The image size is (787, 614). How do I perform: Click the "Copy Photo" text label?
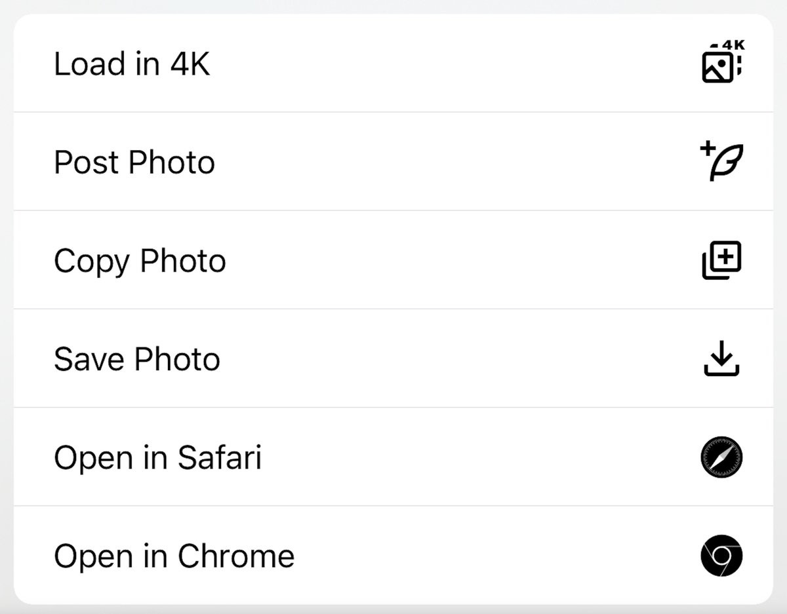[140, 261]
